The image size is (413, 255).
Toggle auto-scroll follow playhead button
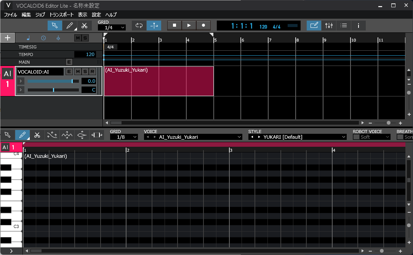click(154, 26)
